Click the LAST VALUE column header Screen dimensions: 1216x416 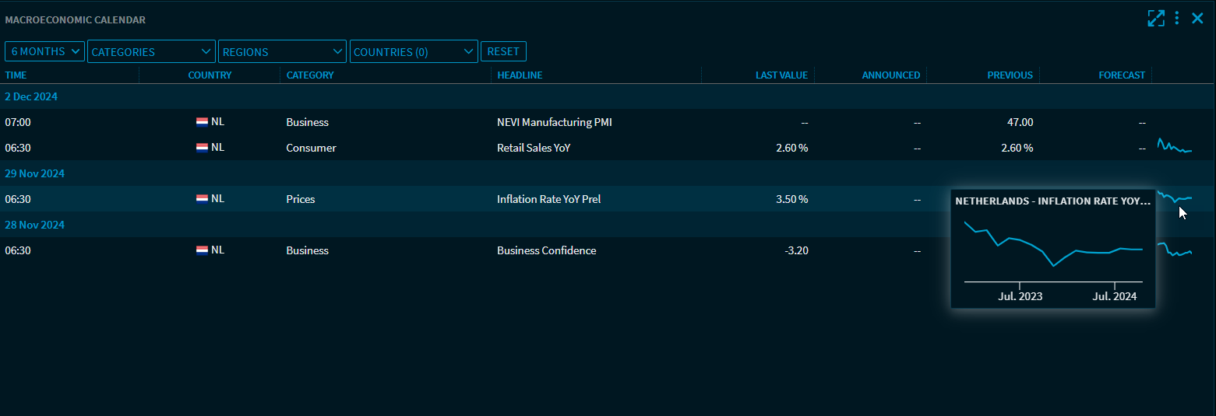click(x=781, y=75)
